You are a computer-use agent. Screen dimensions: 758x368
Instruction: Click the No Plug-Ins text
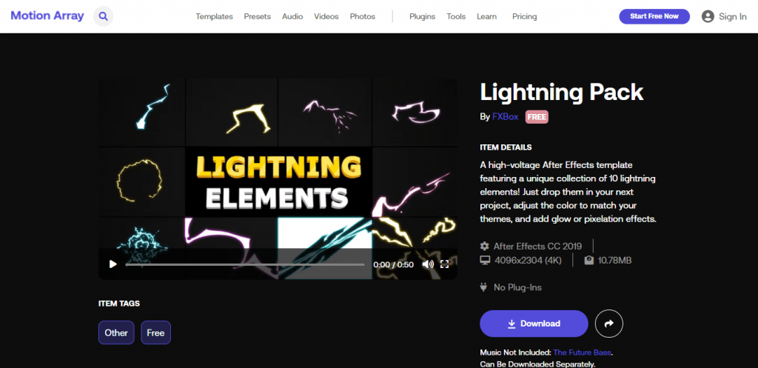(x=517, y=287)
